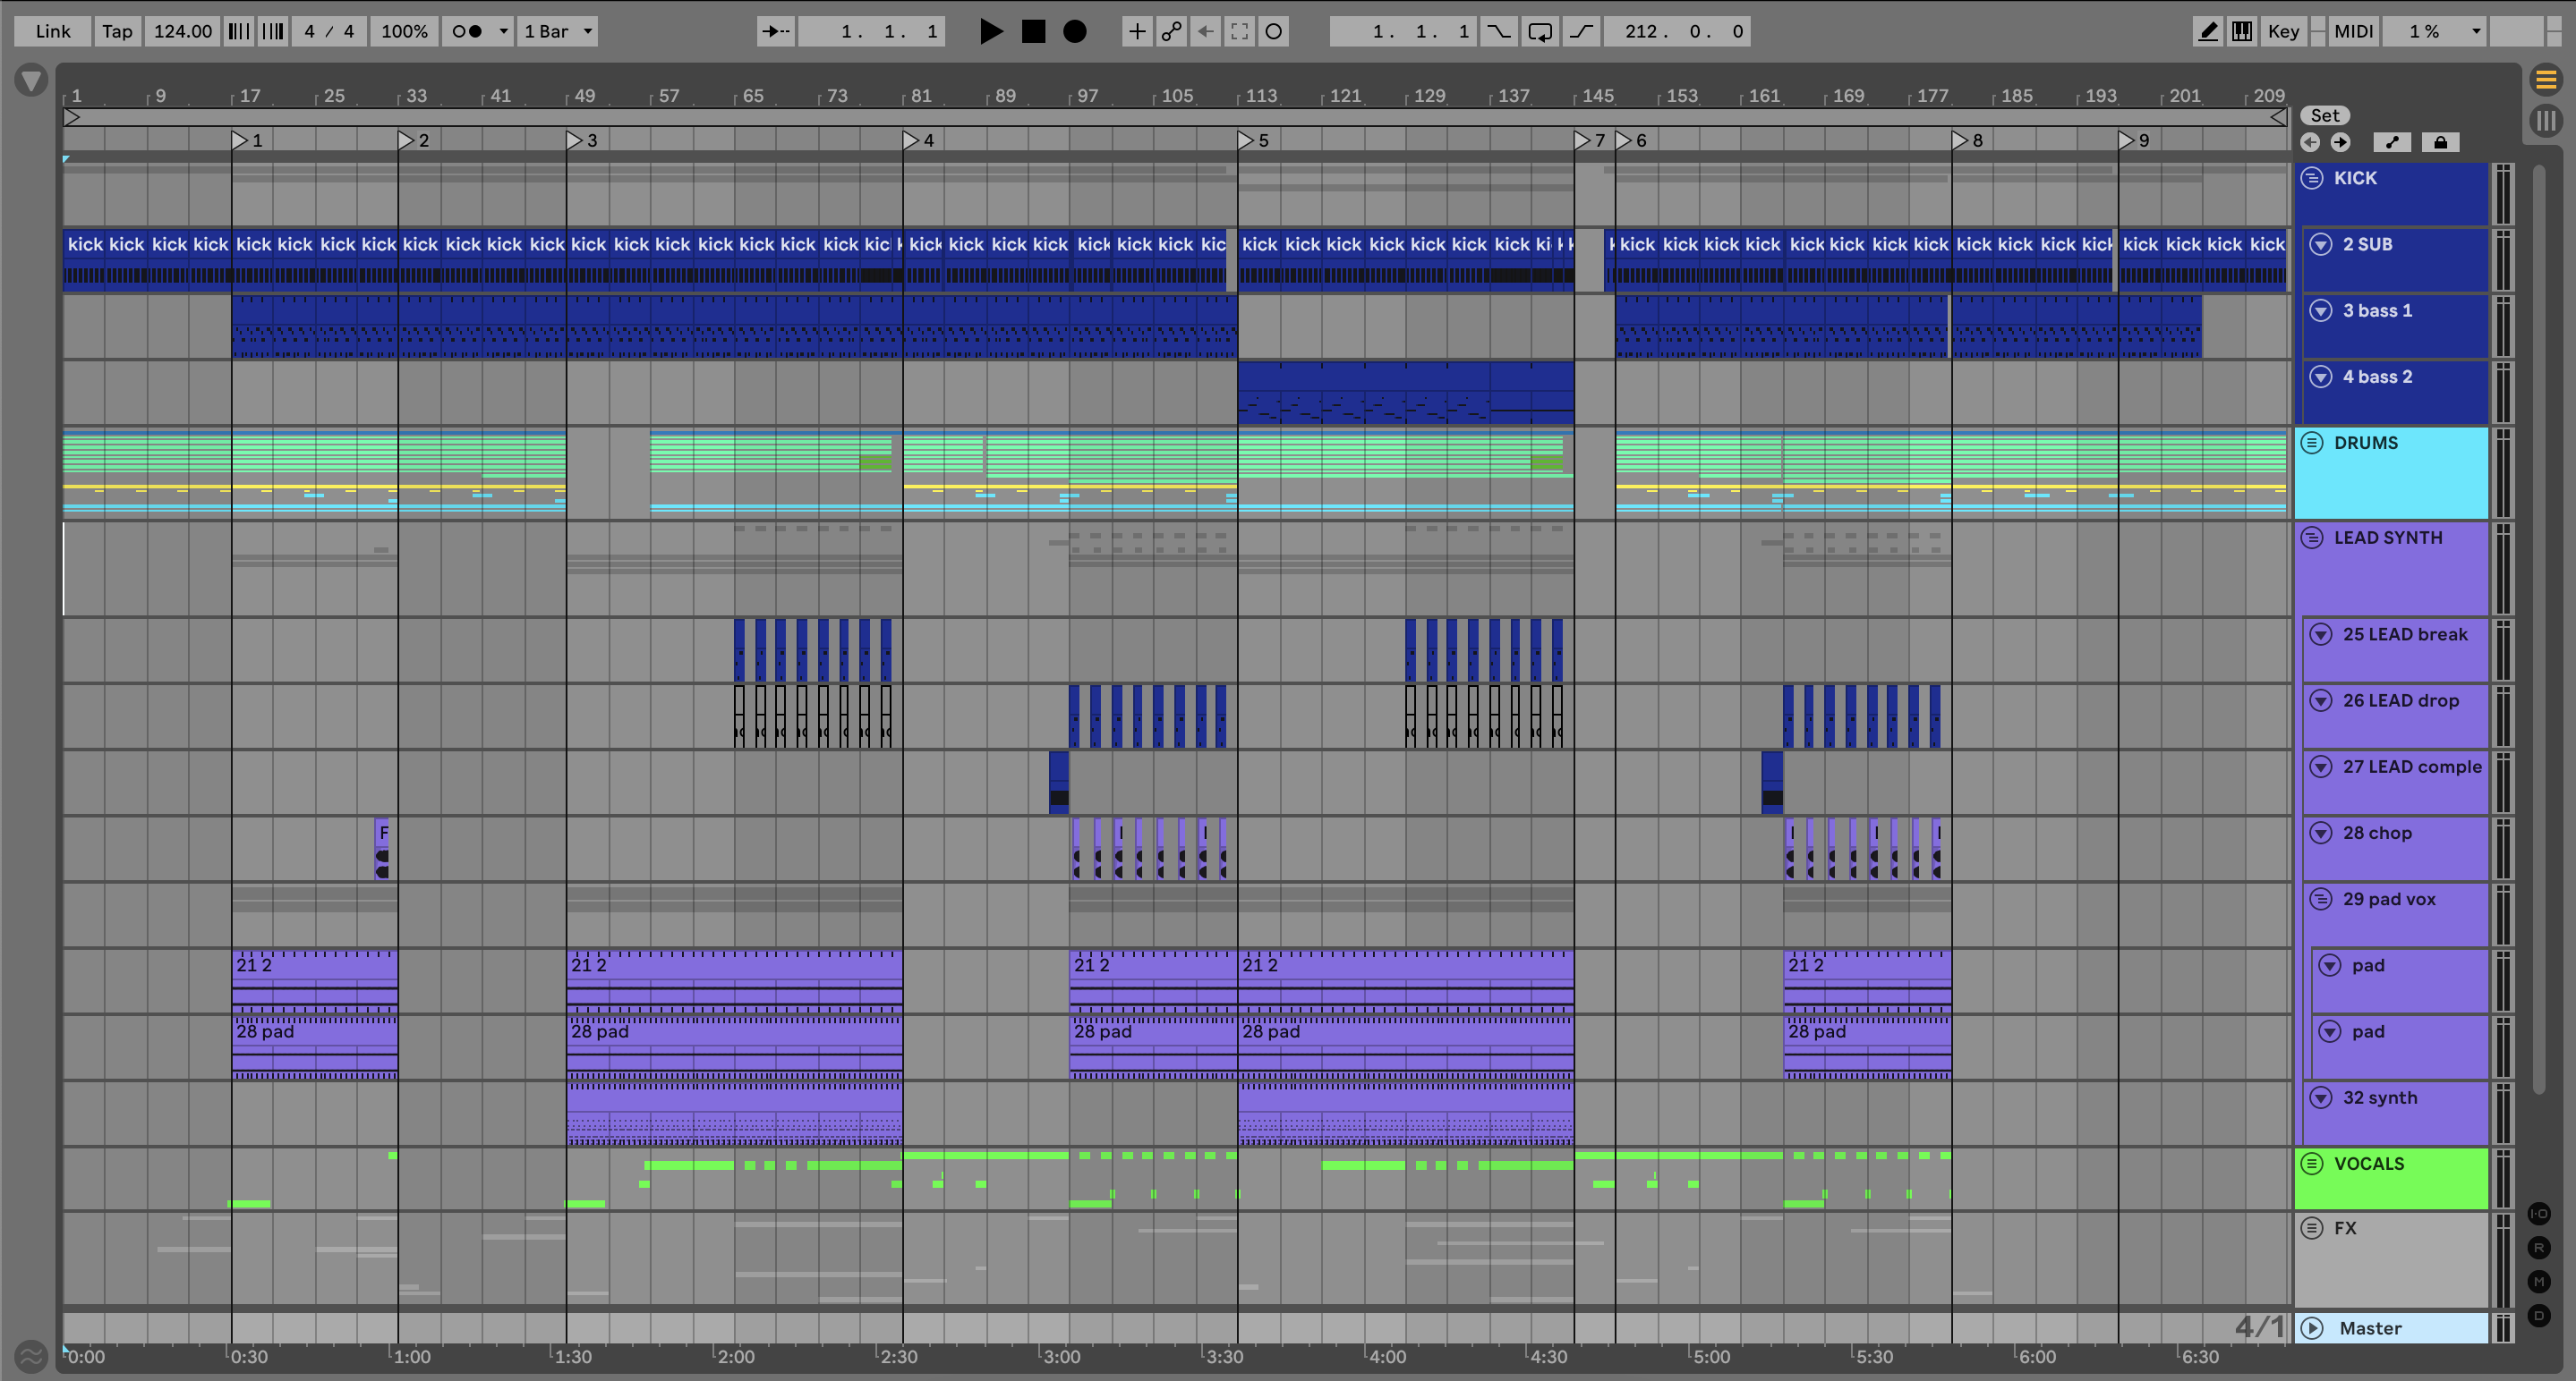Click the global groove amount 100%
The width and height of the screenshot is (2576, 1381).
(x=404, y=31)
